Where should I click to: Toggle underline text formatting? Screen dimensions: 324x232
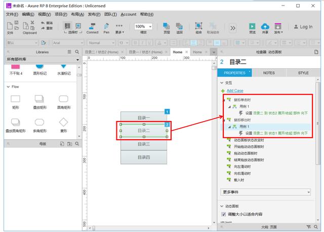click(150, 43)
